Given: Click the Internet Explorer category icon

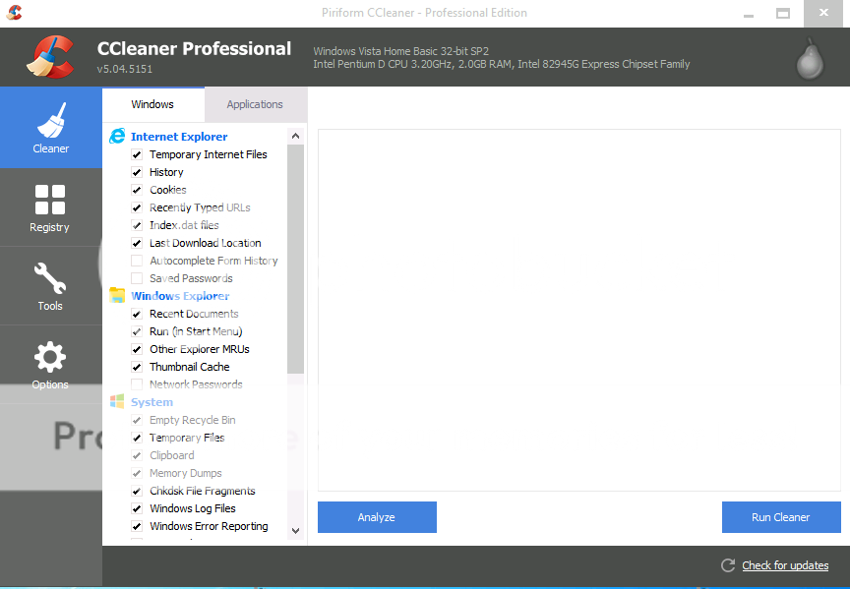Looking at the screenshot, I should 117,137.
